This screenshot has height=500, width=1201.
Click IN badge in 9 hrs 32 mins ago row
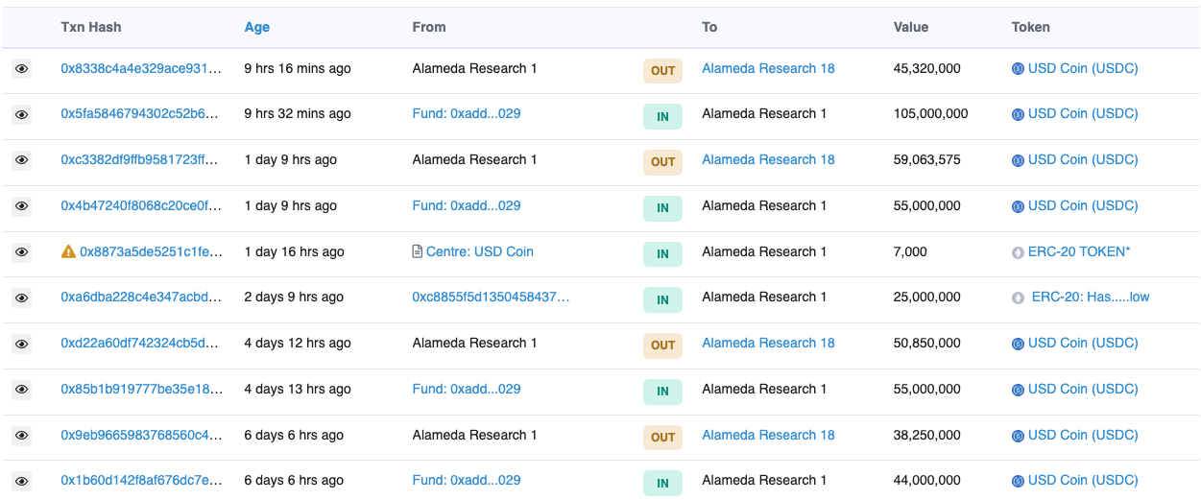(662, 116)
